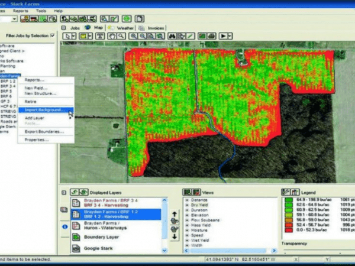Select BRF 3 4 Harvesting layer
This screenshot has width=355, height=266.
click(116, 203)
